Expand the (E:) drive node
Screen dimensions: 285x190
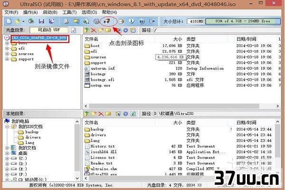(x=7, y=169)
